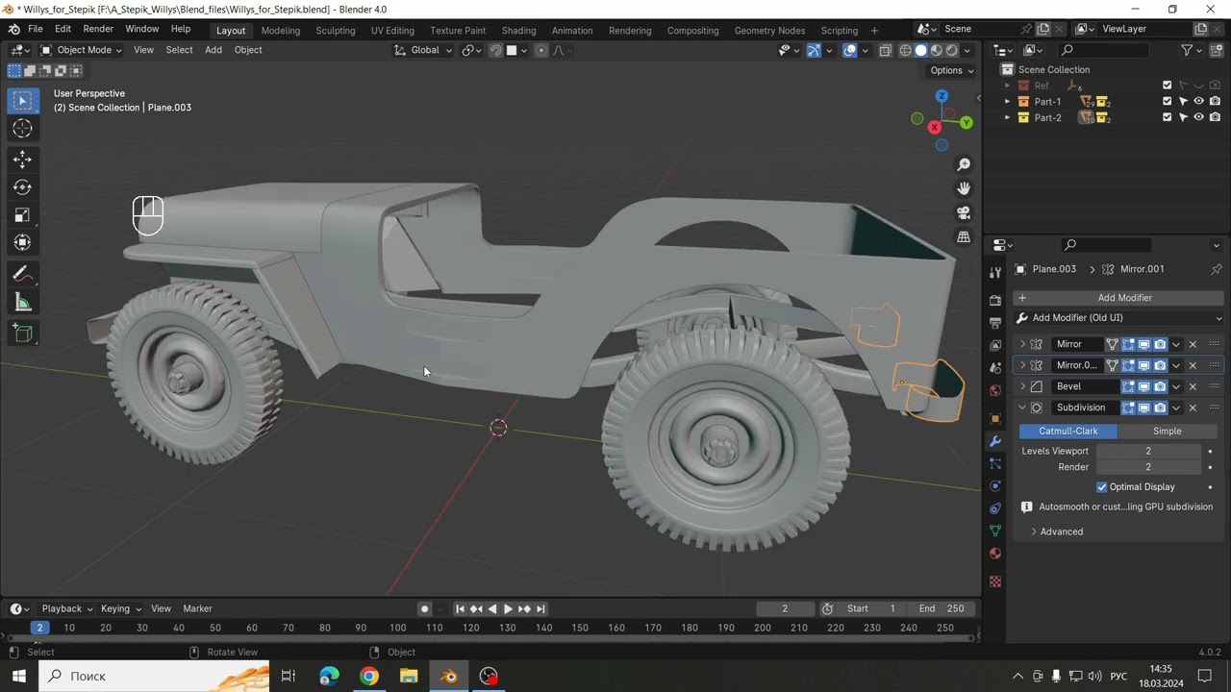Viewport: 1231px width, 692px height.
Task: Open the Render menu
Action: [x=98, y=29]
